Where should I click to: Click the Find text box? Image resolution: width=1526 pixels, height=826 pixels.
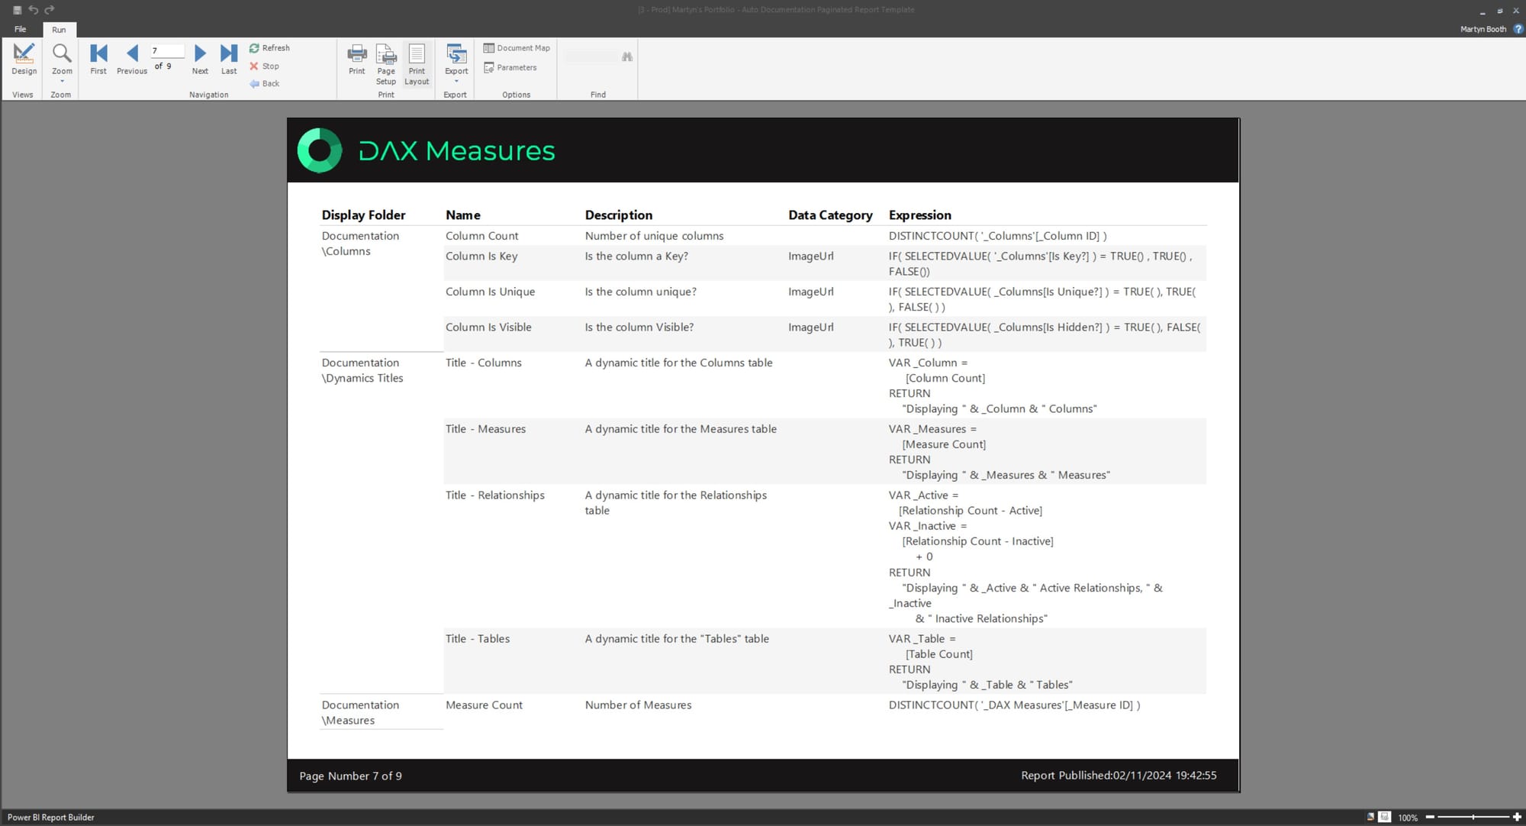(591, 57)
